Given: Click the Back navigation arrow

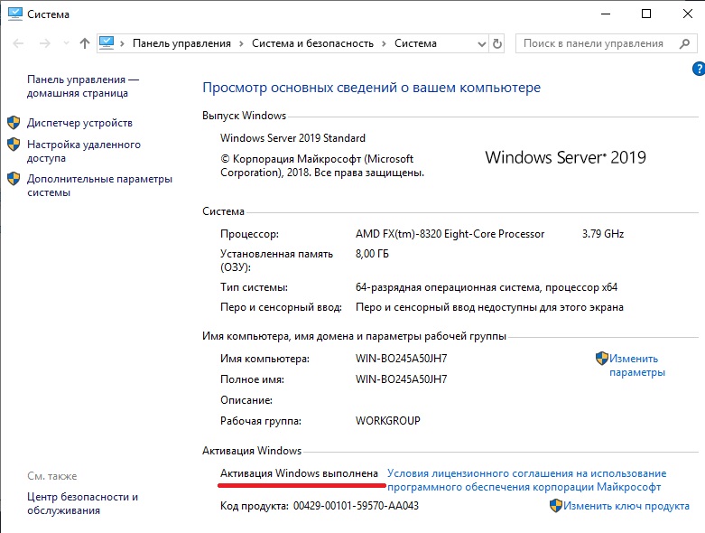Looking at the screenshot, I should (x=19, y=43).
